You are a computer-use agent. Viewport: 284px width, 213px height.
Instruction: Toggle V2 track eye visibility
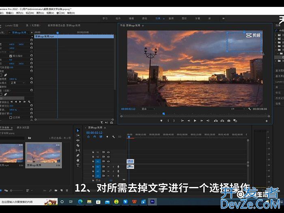coord(108,157)
